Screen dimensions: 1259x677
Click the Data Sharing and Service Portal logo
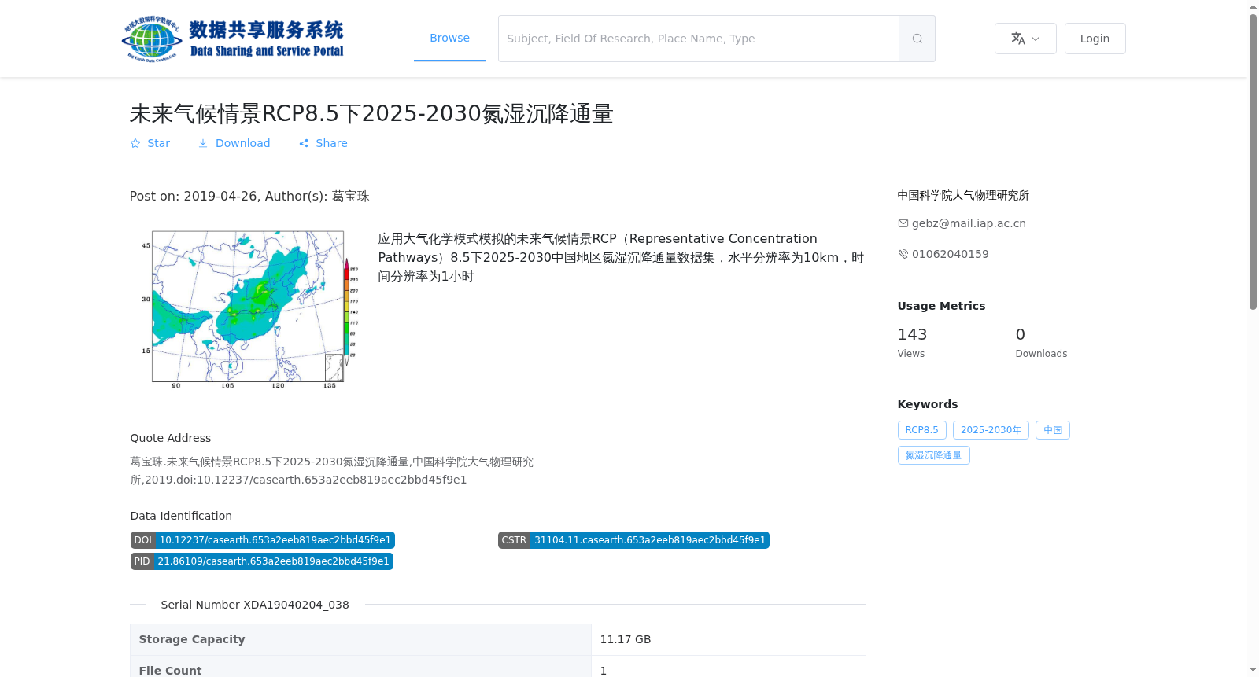233,39
